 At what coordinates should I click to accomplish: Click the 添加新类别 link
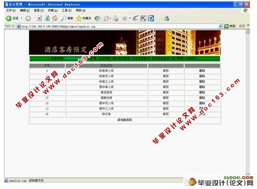click(124, 120)
